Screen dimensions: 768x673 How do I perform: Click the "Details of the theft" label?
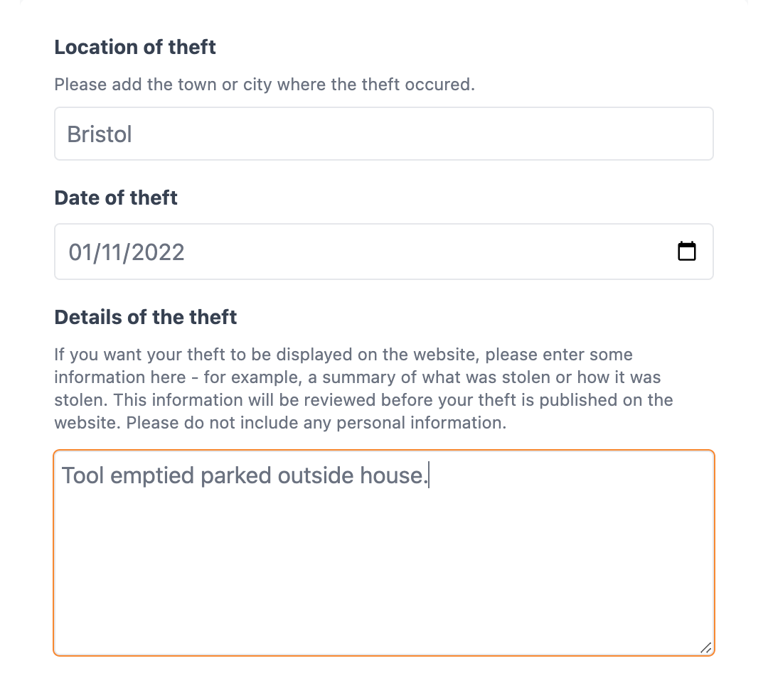coord(146,316)
